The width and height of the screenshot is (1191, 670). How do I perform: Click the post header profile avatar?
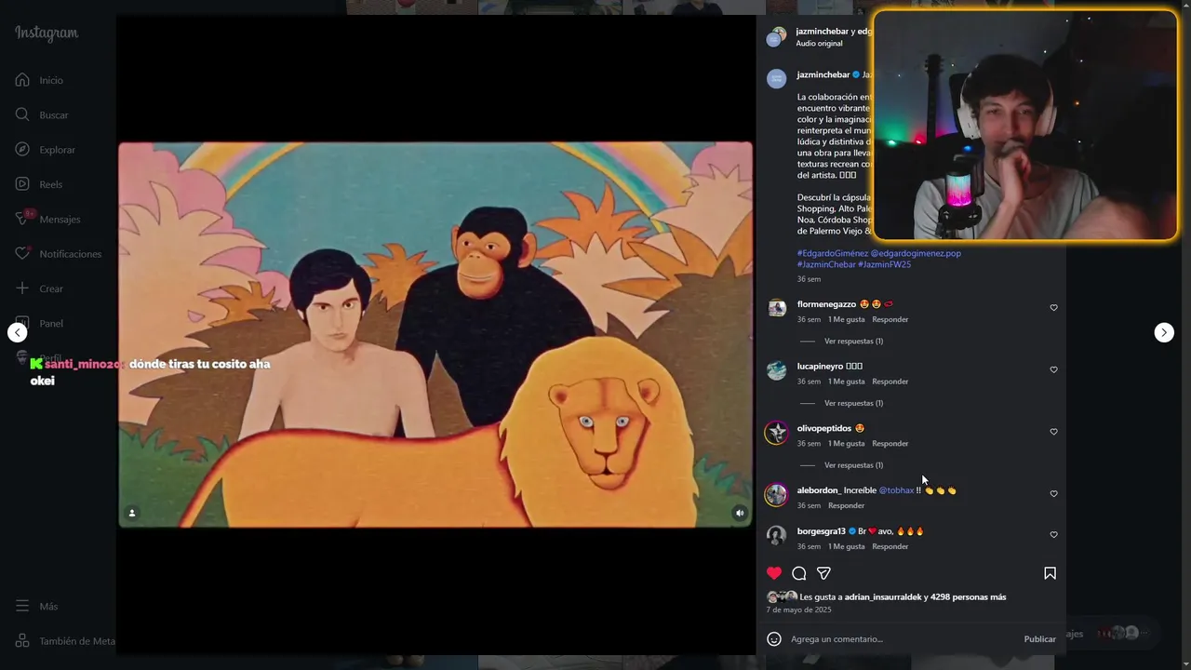coord(776,37)
